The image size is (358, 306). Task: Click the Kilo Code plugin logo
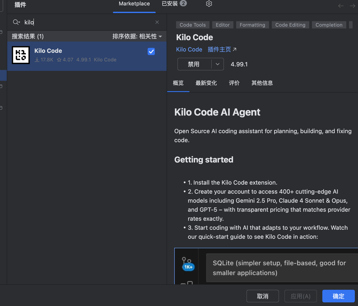[x=21, y=55]
